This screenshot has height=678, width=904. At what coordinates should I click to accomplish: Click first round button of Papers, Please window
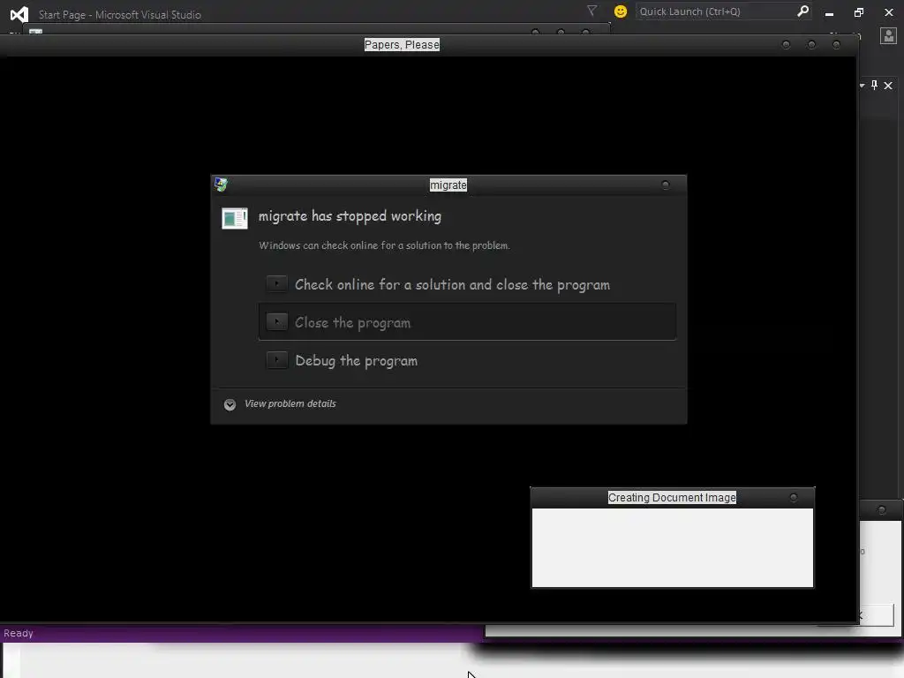point(786,45)
